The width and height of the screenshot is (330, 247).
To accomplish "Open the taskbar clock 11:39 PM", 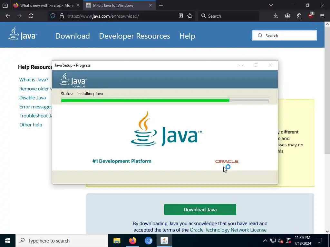I will (x=302, y=241).
